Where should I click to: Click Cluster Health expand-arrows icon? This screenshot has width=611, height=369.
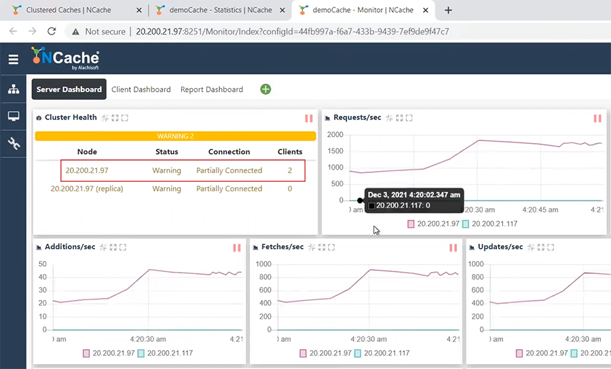click(115, 117)
